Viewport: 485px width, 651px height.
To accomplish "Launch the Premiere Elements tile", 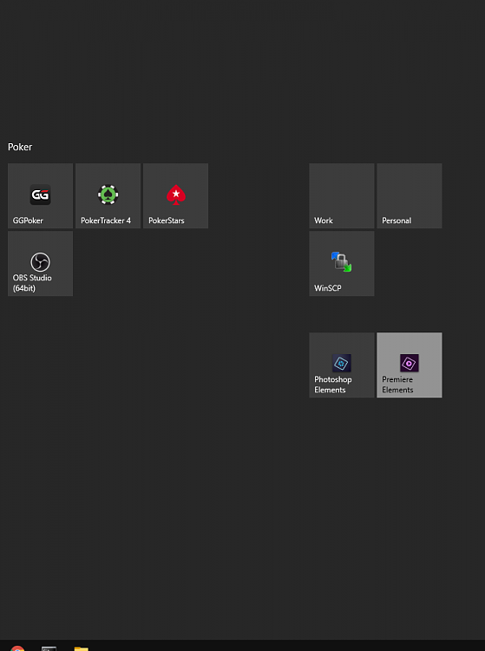I will tap(409, 365).
